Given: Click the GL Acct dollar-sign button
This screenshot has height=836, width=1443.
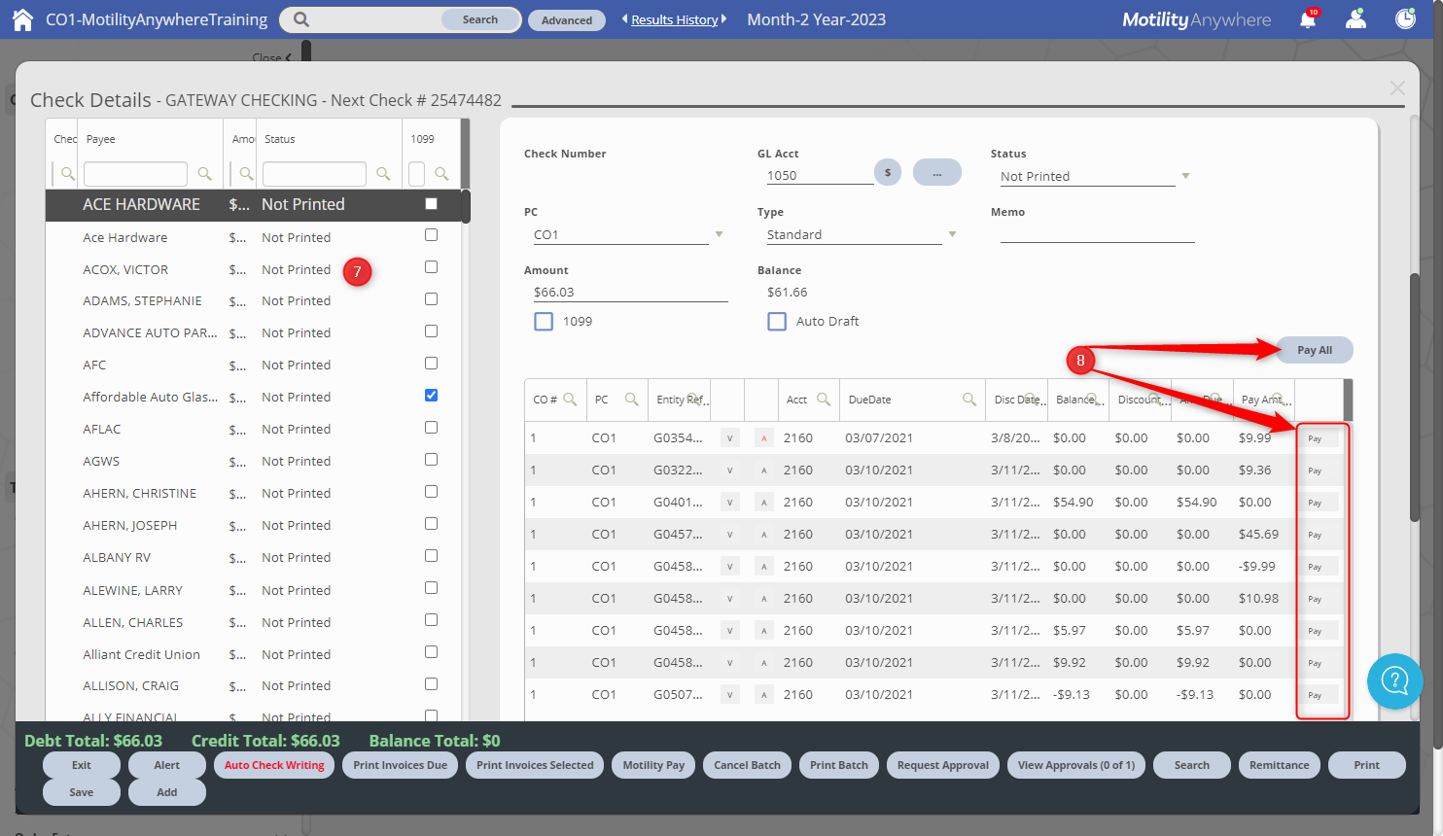Looking at the screenshot, I should coord(888,172).
